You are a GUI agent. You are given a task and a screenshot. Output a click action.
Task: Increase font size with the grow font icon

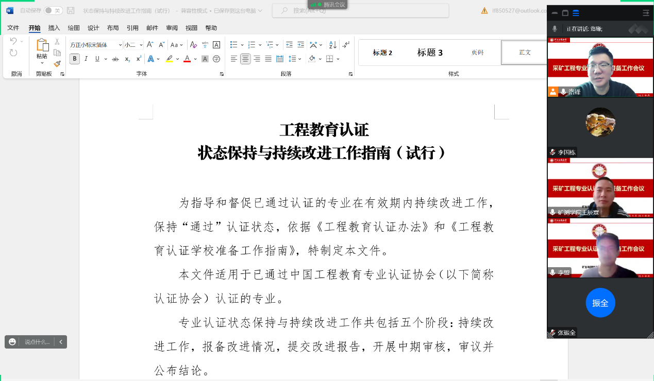click(150, 45)
